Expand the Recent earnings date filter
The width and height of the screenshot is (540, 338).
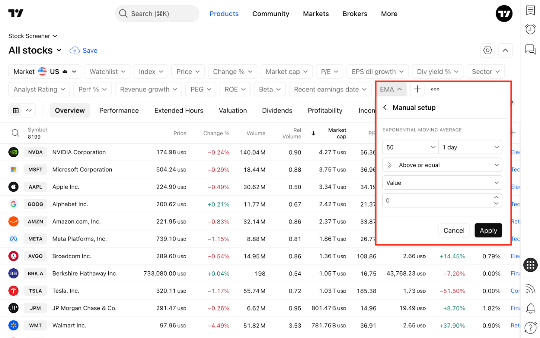pyautogui.click(x=330, y=89)
